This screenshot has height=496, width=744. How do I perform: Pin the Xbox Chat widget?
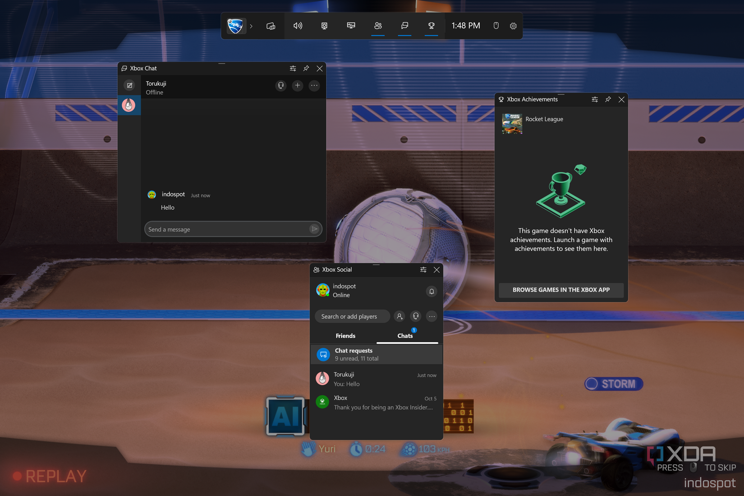(x=306, y=68)
